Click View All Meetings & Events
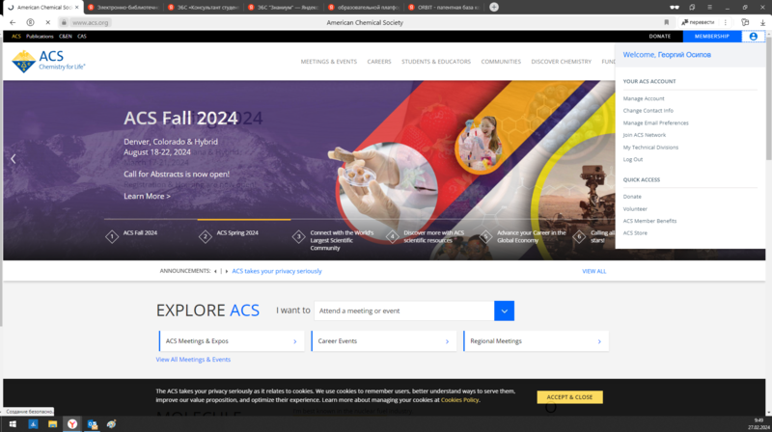This screenshot has height=432, width=772. pos(193,360)
